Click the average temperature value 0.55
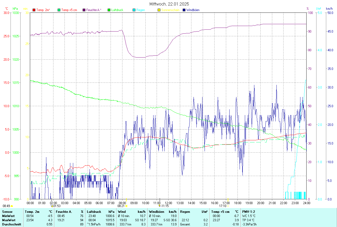337x227 pixels. (49, 224)
